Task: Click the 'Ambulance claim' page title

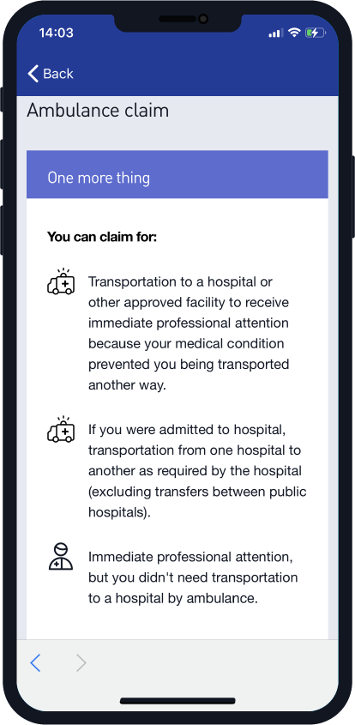Action: coord(98,111)
